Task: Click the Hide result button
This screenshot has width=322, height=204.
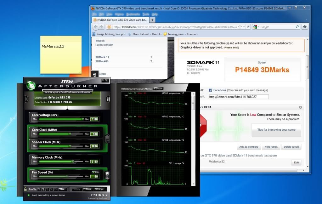Action: pyautogui.click(x=271, y=147)
